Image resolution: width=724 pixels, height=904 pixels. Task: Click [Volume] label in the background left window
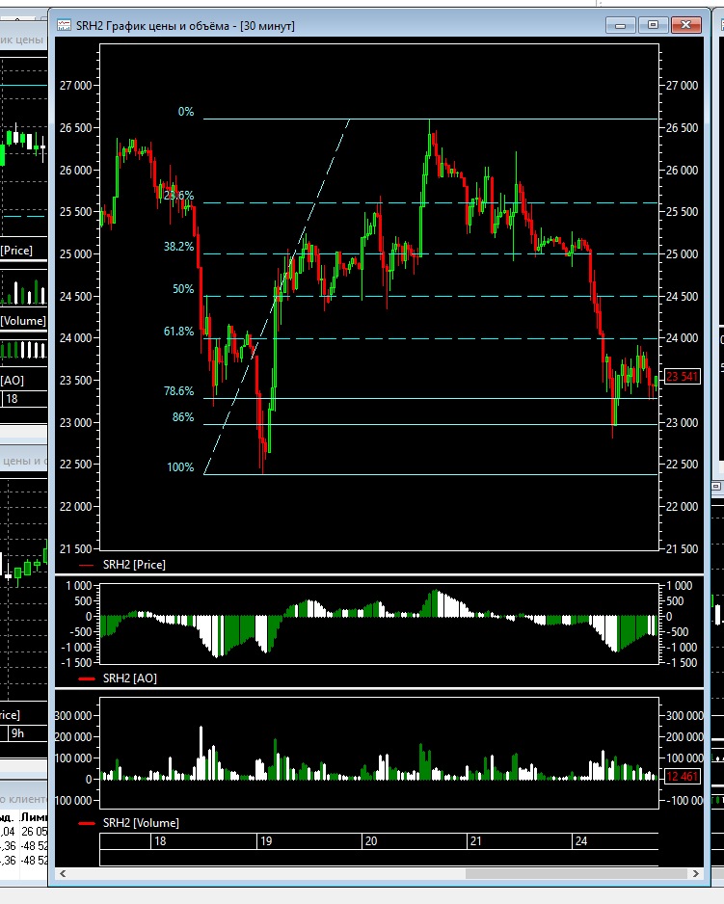(23, 321)
